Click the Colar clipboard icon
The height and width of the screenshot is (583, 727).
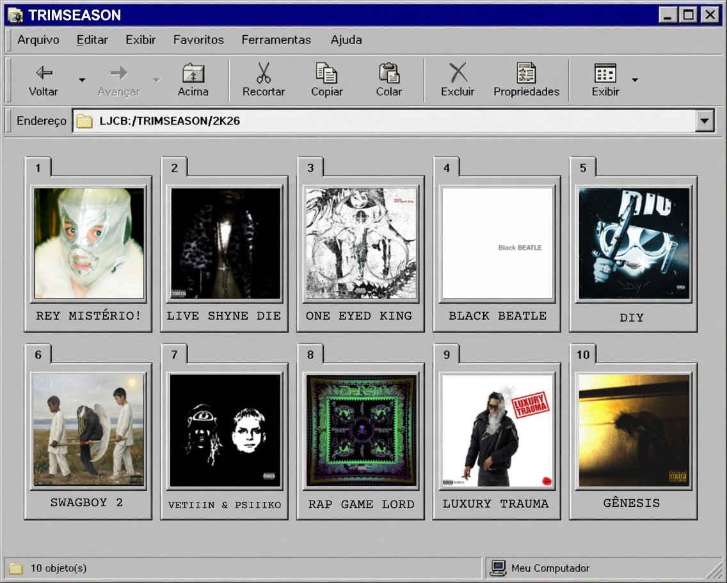pos(389,73)
